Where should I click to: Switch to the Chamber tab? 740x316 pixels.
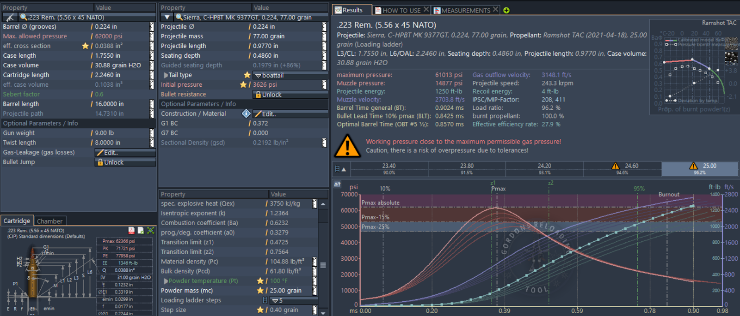(x=49, y=221)
